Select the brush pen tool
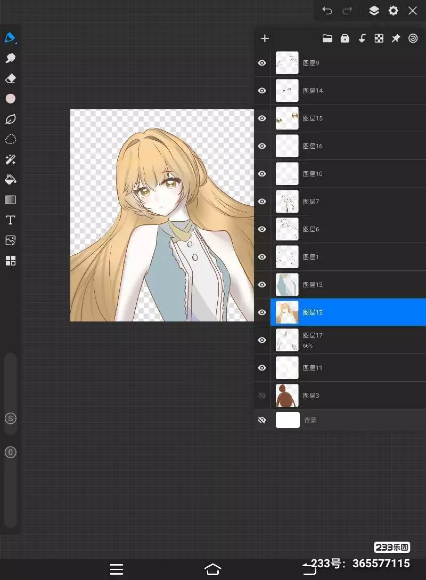The width and height of the screenshot is (426, 580). click(10, 38)
